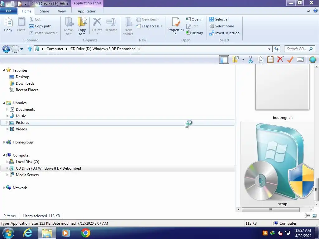319x239 pixels.
Task: Open the New item dropdown
Action: click(148, 19)
